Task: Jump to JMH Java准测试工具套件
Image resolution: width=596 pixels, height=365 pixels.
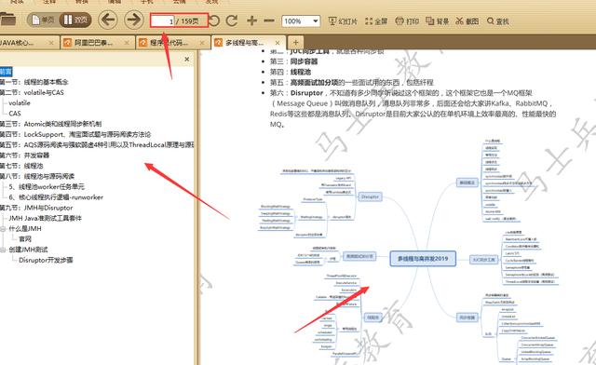Action: coord(46,218)
